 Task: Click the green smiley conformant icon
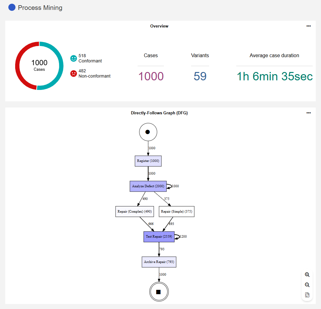click(73, 57)
